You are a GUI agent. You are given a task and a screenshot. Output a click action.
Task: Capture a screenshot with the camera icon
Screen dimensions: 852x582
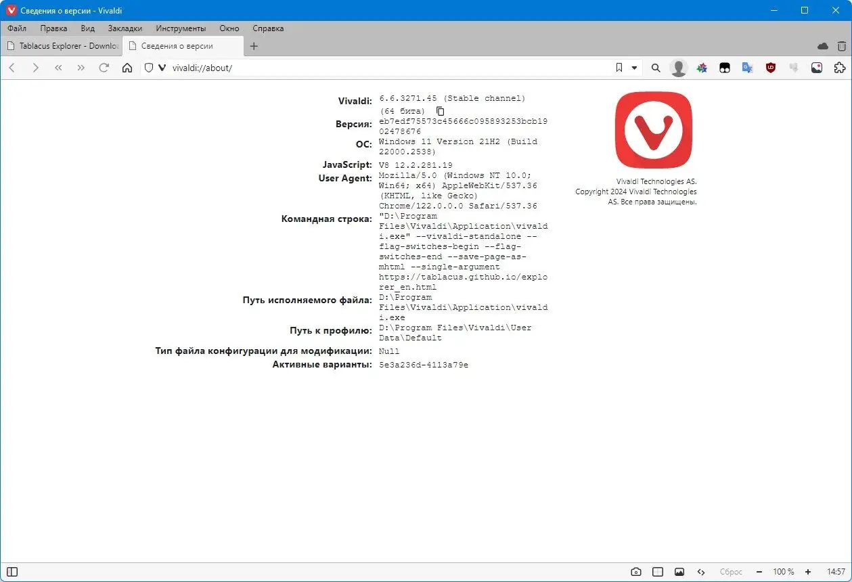[x=636, y=571]
